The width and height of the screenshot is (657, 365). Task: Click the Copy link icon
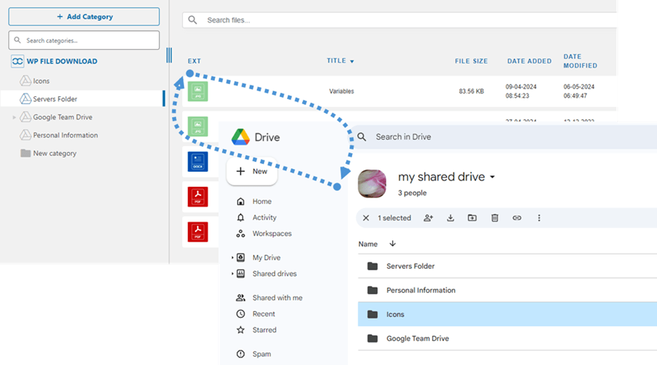517,218
